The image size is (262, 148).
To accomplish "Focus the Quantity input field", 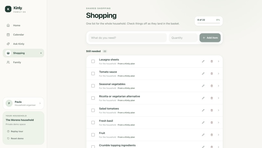I will click(183, 38).
